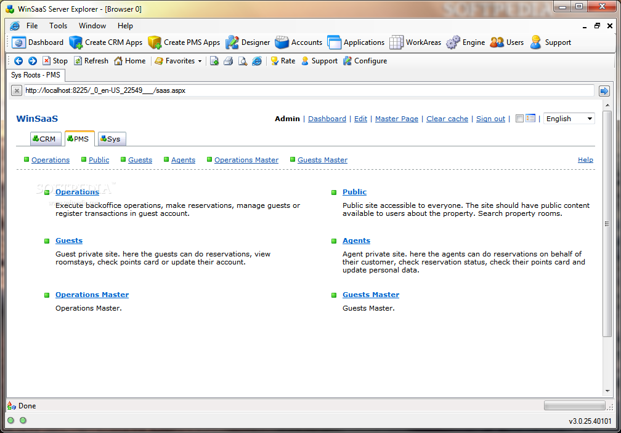
Task: Click the Internet Explorer icon in navigation toolbar
Action: coord(257,61)
